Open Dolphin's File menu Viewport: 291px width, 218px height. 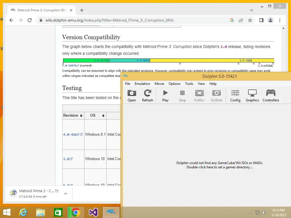(128, 84)
